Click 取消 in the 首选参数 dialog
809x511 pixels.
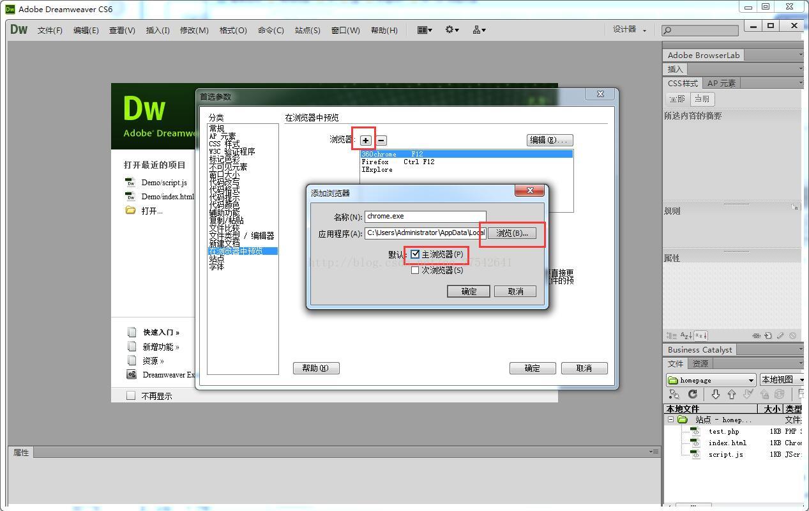point(584,368)
